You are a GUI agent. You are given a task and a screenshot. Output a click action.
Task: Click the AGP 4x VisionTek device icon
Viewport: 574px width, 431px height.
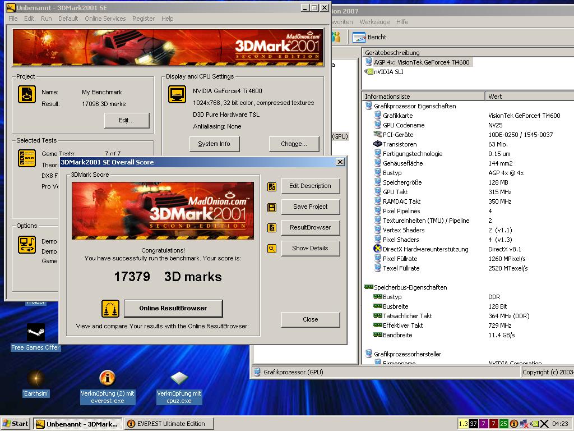tap(369, 62)
